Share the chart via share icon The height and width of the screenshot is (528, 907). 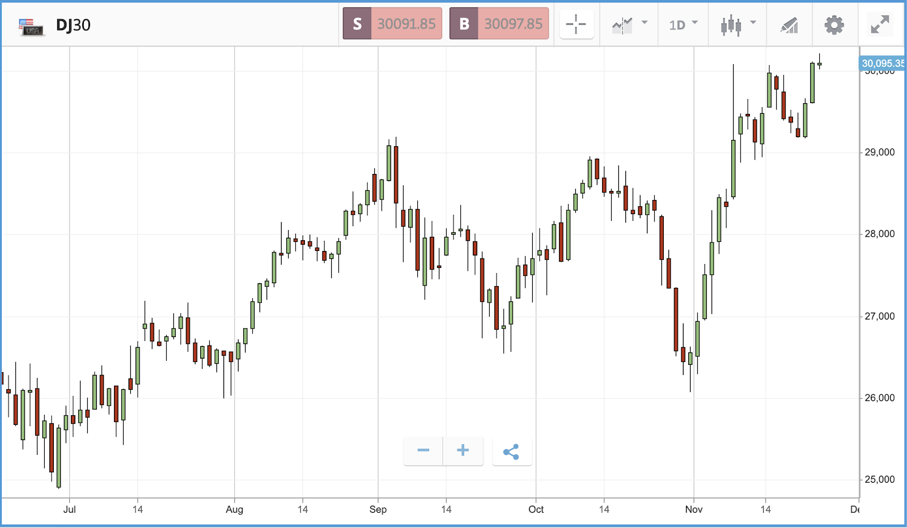pyautogui.click(x=511, y=452)
